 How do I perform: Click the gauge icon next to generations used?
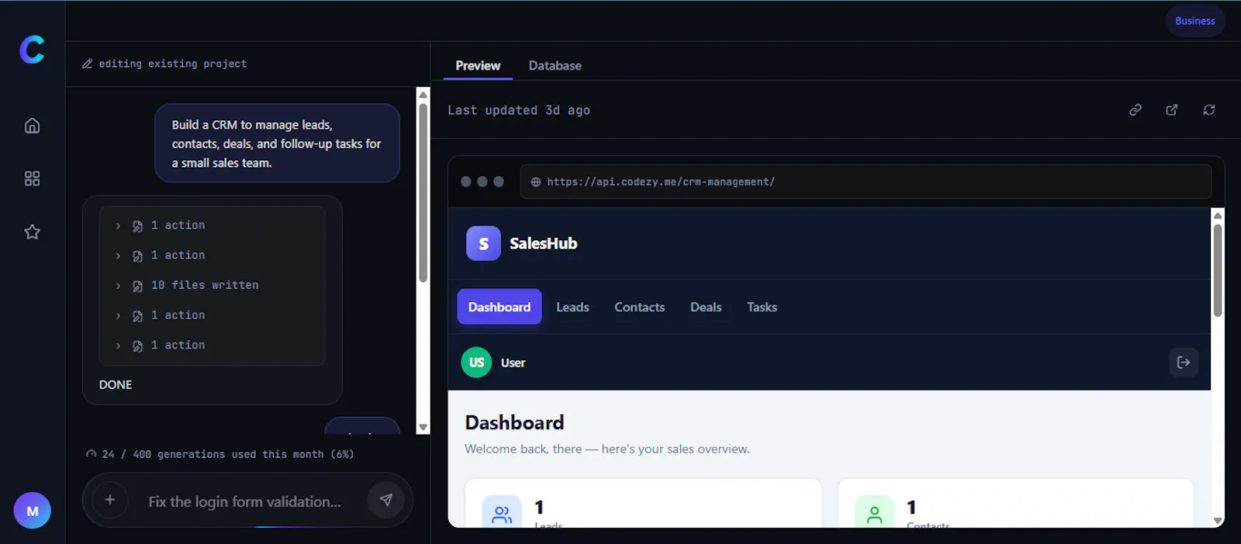tap(92, 454)
